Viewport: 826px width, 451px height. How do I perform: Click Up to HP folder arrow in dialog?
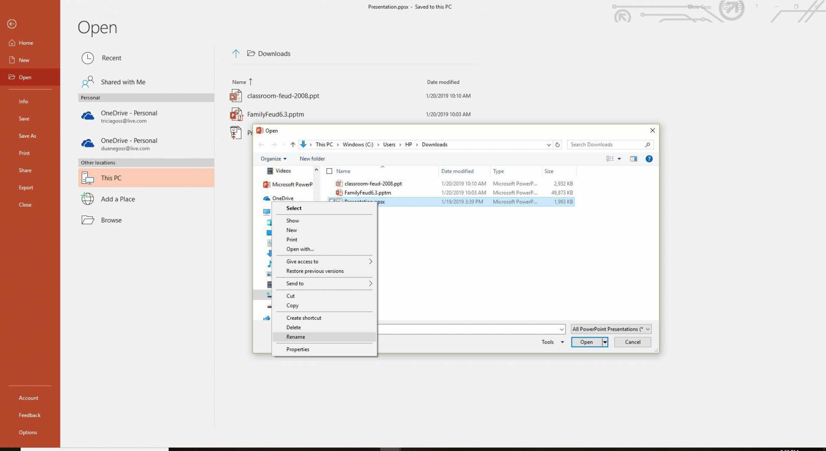pyautogui.click(x=292, y=145)
